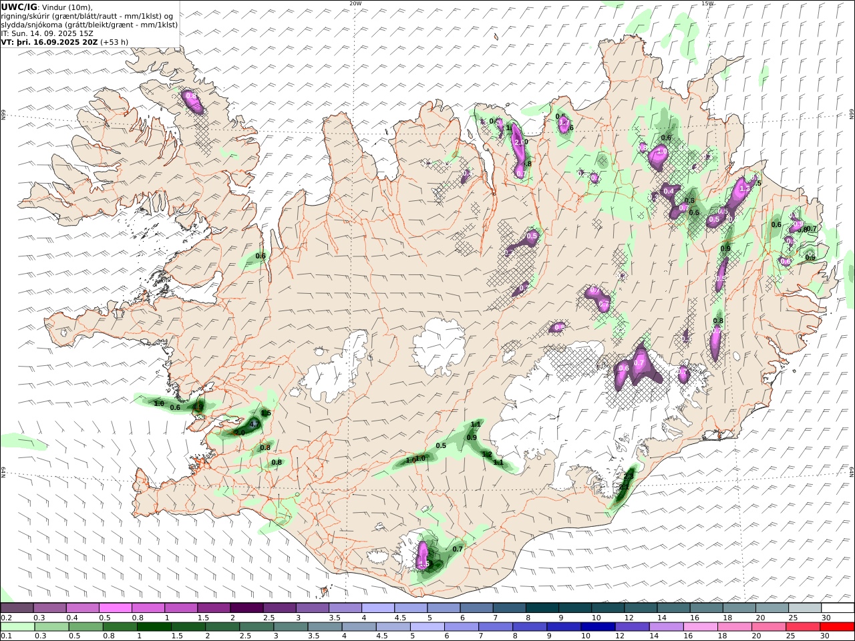Image resolution: width=855 pixels, height=641 pixels.
Task: Click the 'slydda/snjókoma (grátt/bleikt/grænt' header line
Action: click(90, 25)
